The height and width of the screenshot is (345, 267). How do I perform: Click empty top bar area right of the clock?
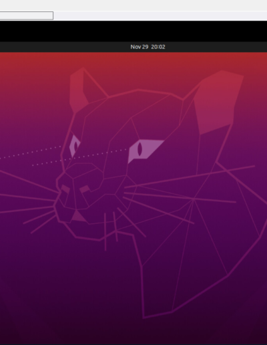[x=216, y=47]
